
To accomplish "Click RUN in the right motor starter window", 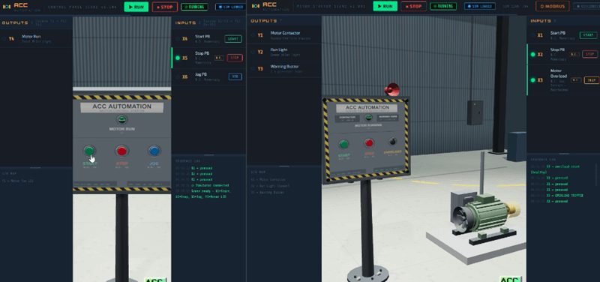I will point(385,6).
